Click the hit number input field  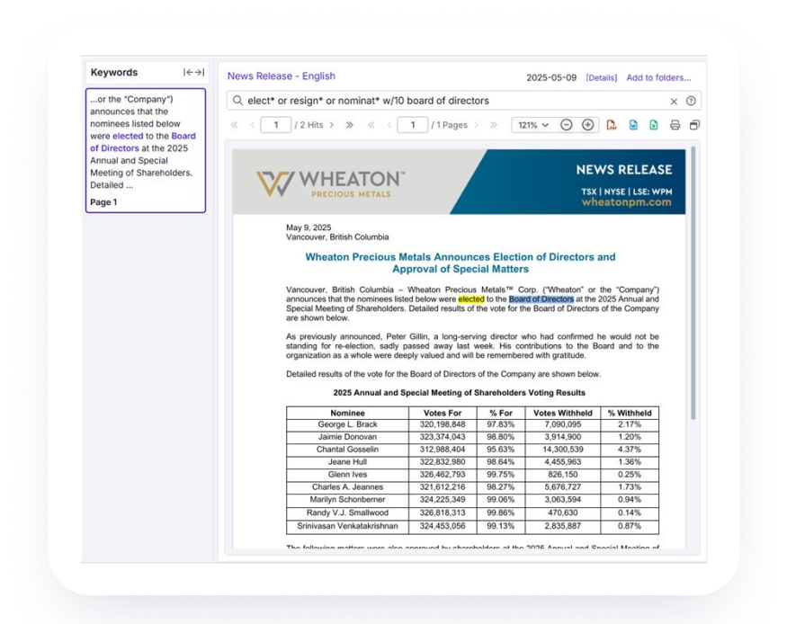(275, 125)
